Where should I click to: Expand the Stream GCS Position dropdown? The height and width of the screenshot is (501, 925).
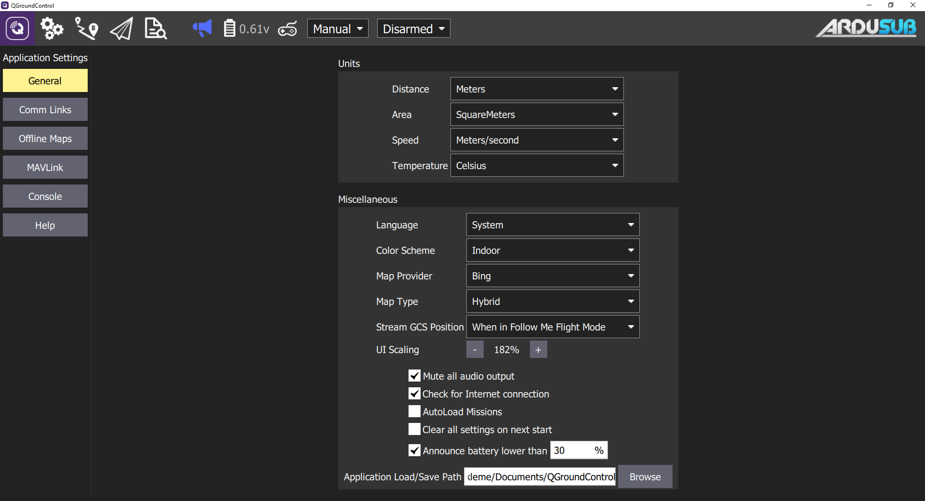(x=553, y=327)
